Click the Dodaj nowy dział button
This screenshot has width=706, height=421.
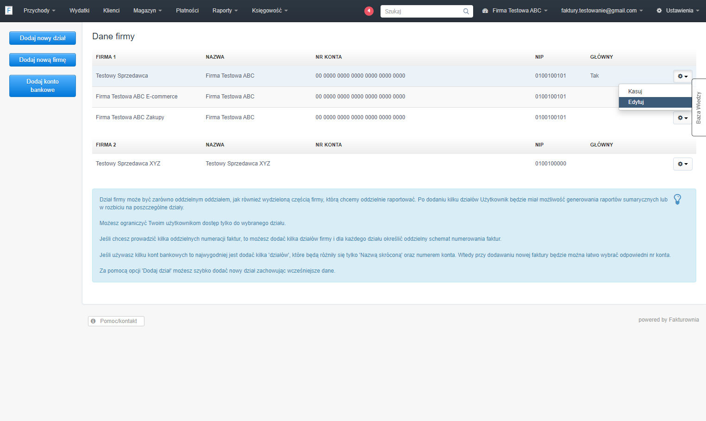tap(43, 38)
